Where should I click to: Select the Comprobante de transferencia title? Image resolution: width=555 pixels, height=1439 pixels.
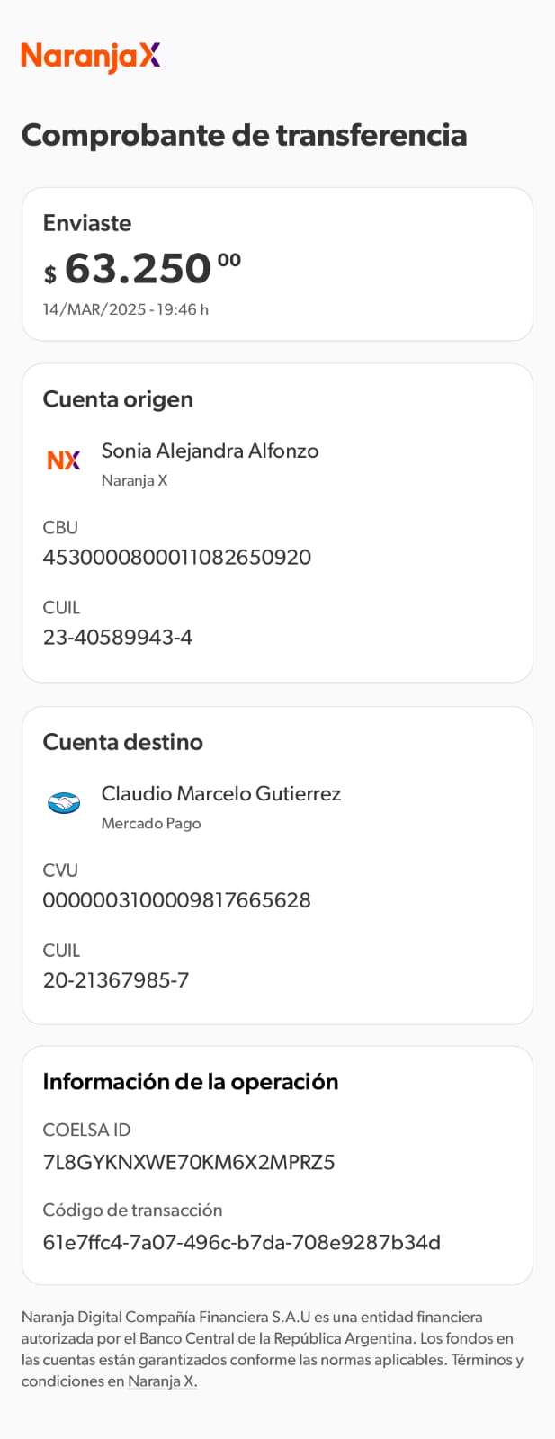[244, 135]
